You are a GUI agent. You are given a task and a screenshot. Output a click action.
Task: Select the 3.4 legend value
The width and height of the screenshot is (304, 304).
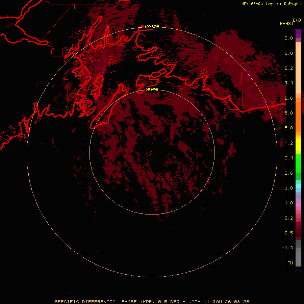coord(289,158)
